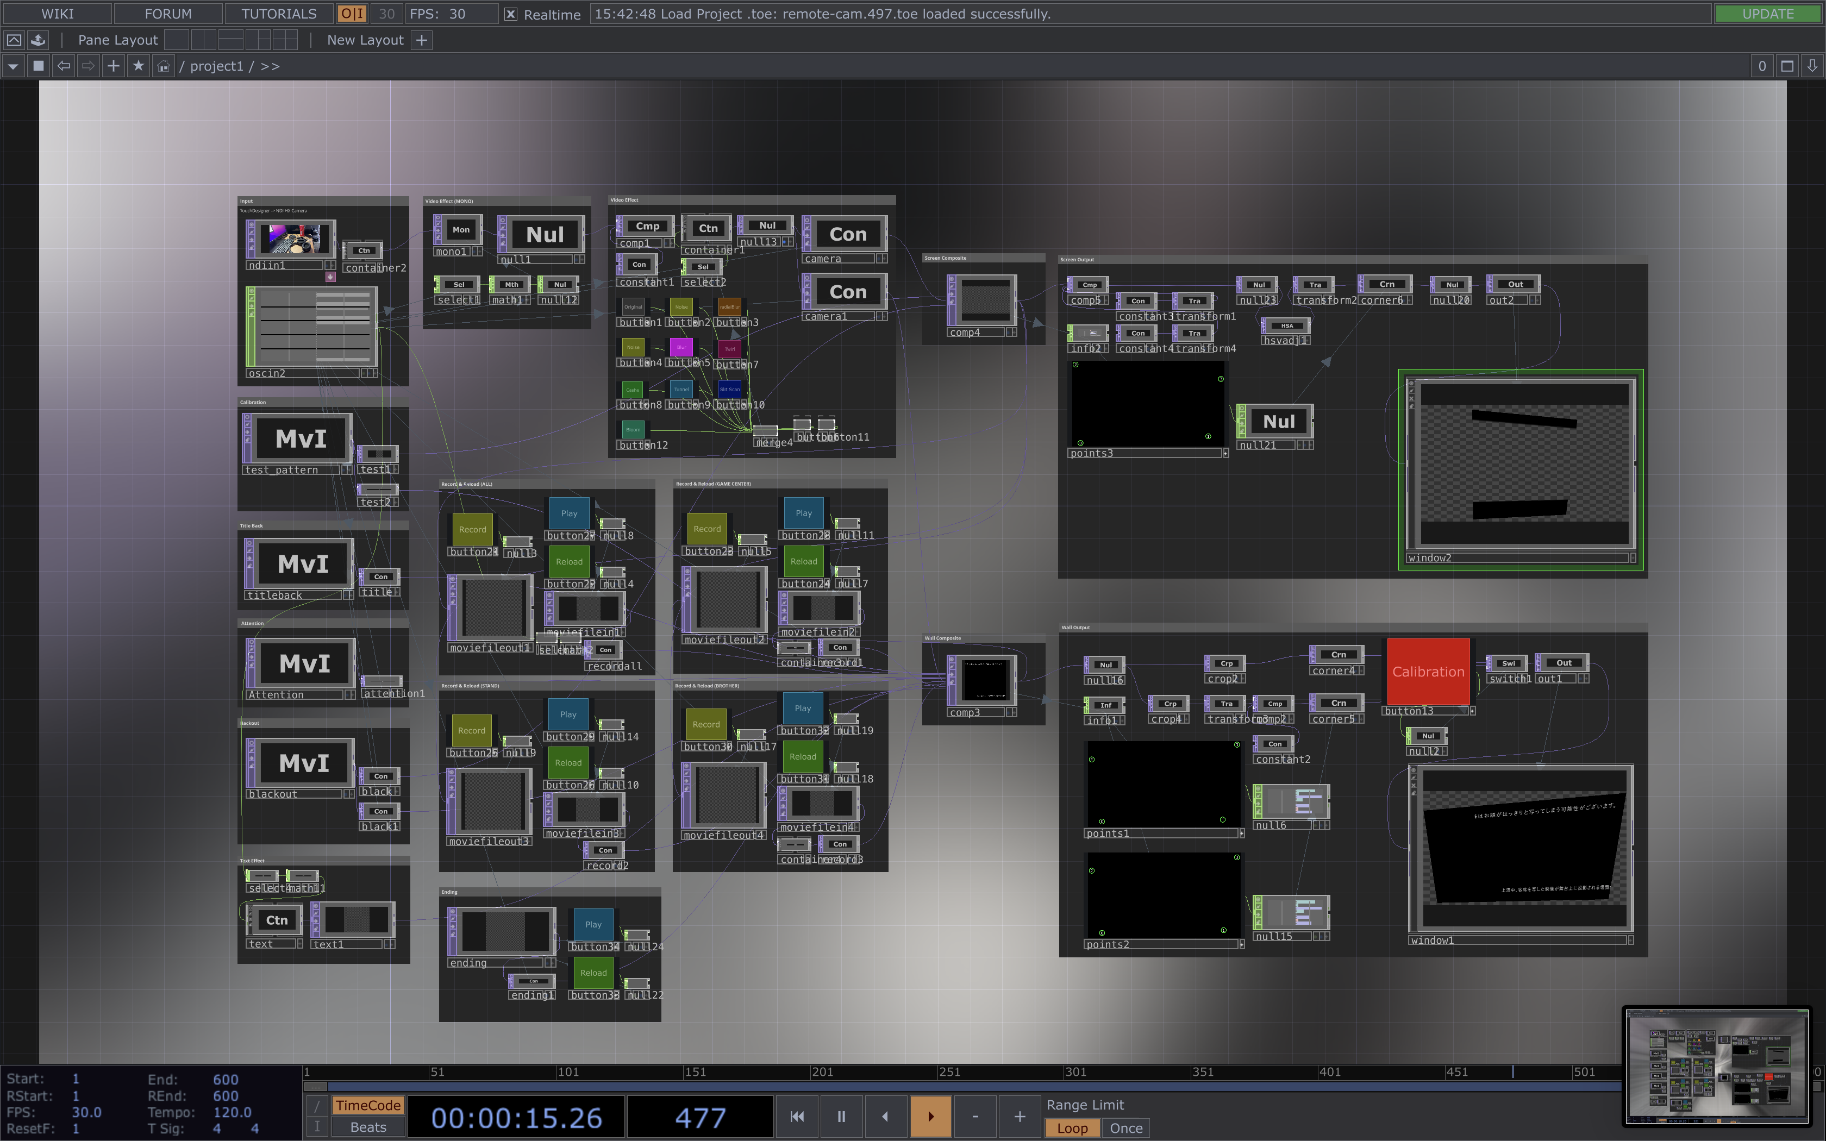
Task: Open the pane type dropdown arrow
Action: [x=13, y=66]
